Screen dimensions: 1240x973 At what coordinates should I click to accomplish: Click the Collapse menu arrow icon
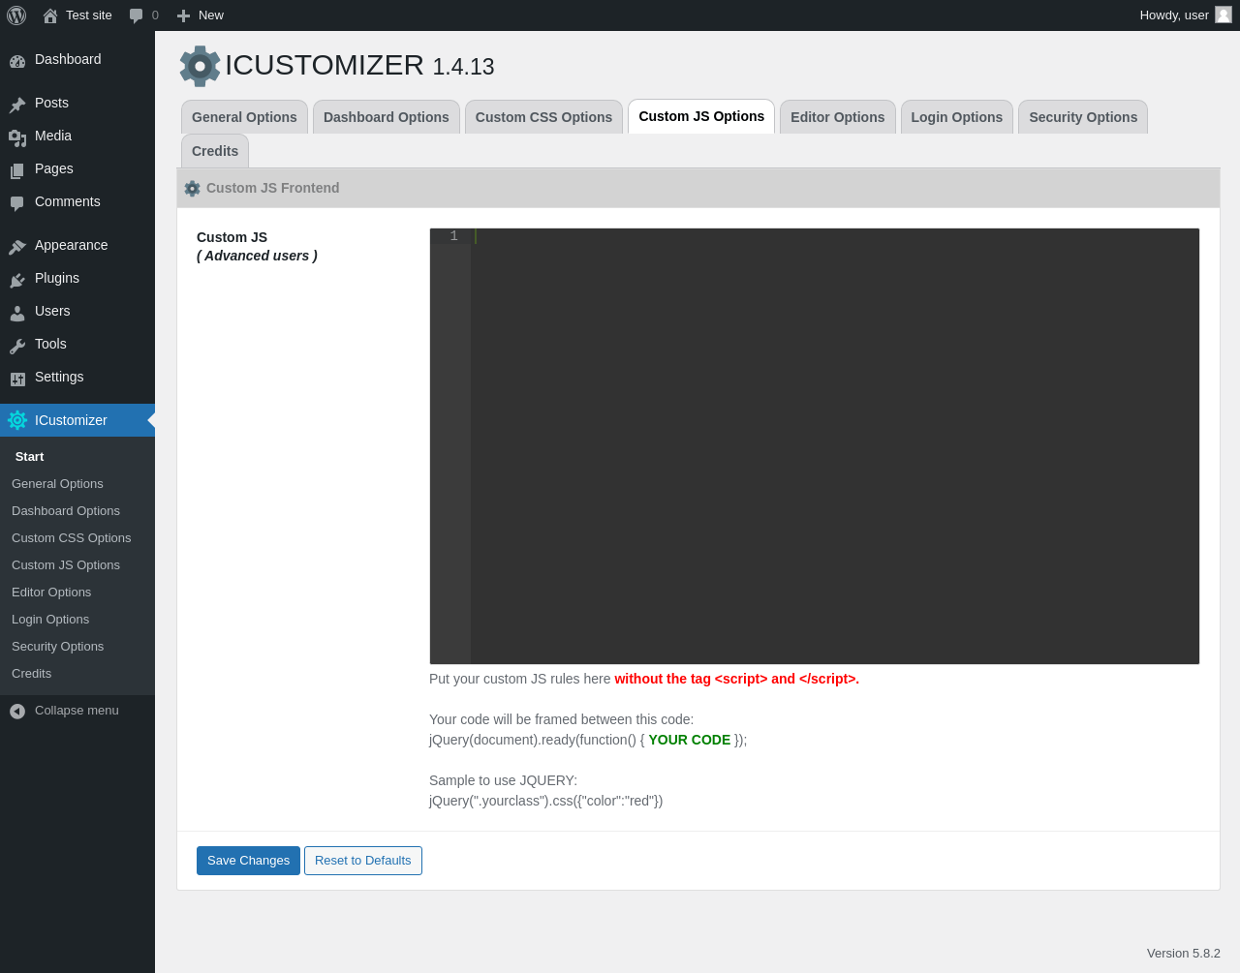[x=17, y=711]
